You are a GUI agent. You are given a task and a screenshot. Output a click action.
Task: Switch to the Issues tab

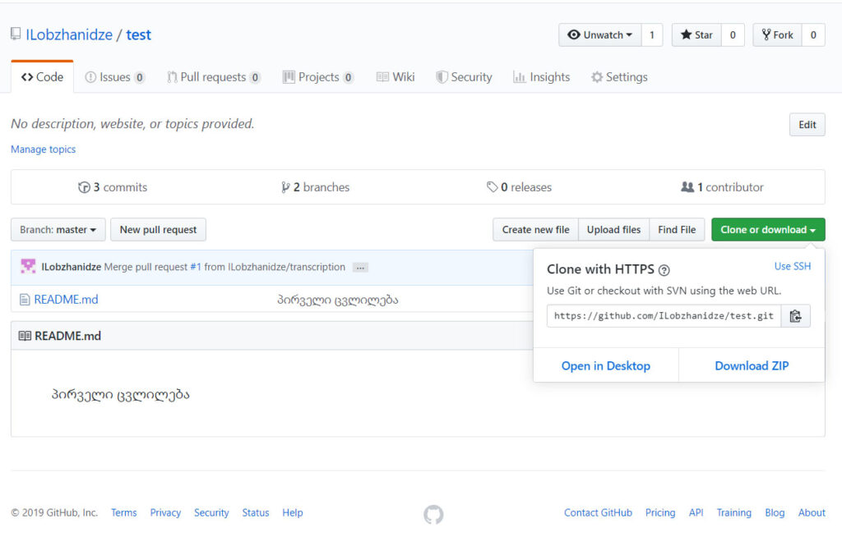click(x=114, y=77)
